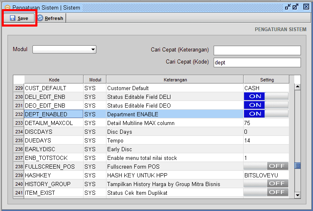The height and width of the screenshot is (211, 313).
Task: Select the HASHKEY cell
Action: (x=54, y=175)
